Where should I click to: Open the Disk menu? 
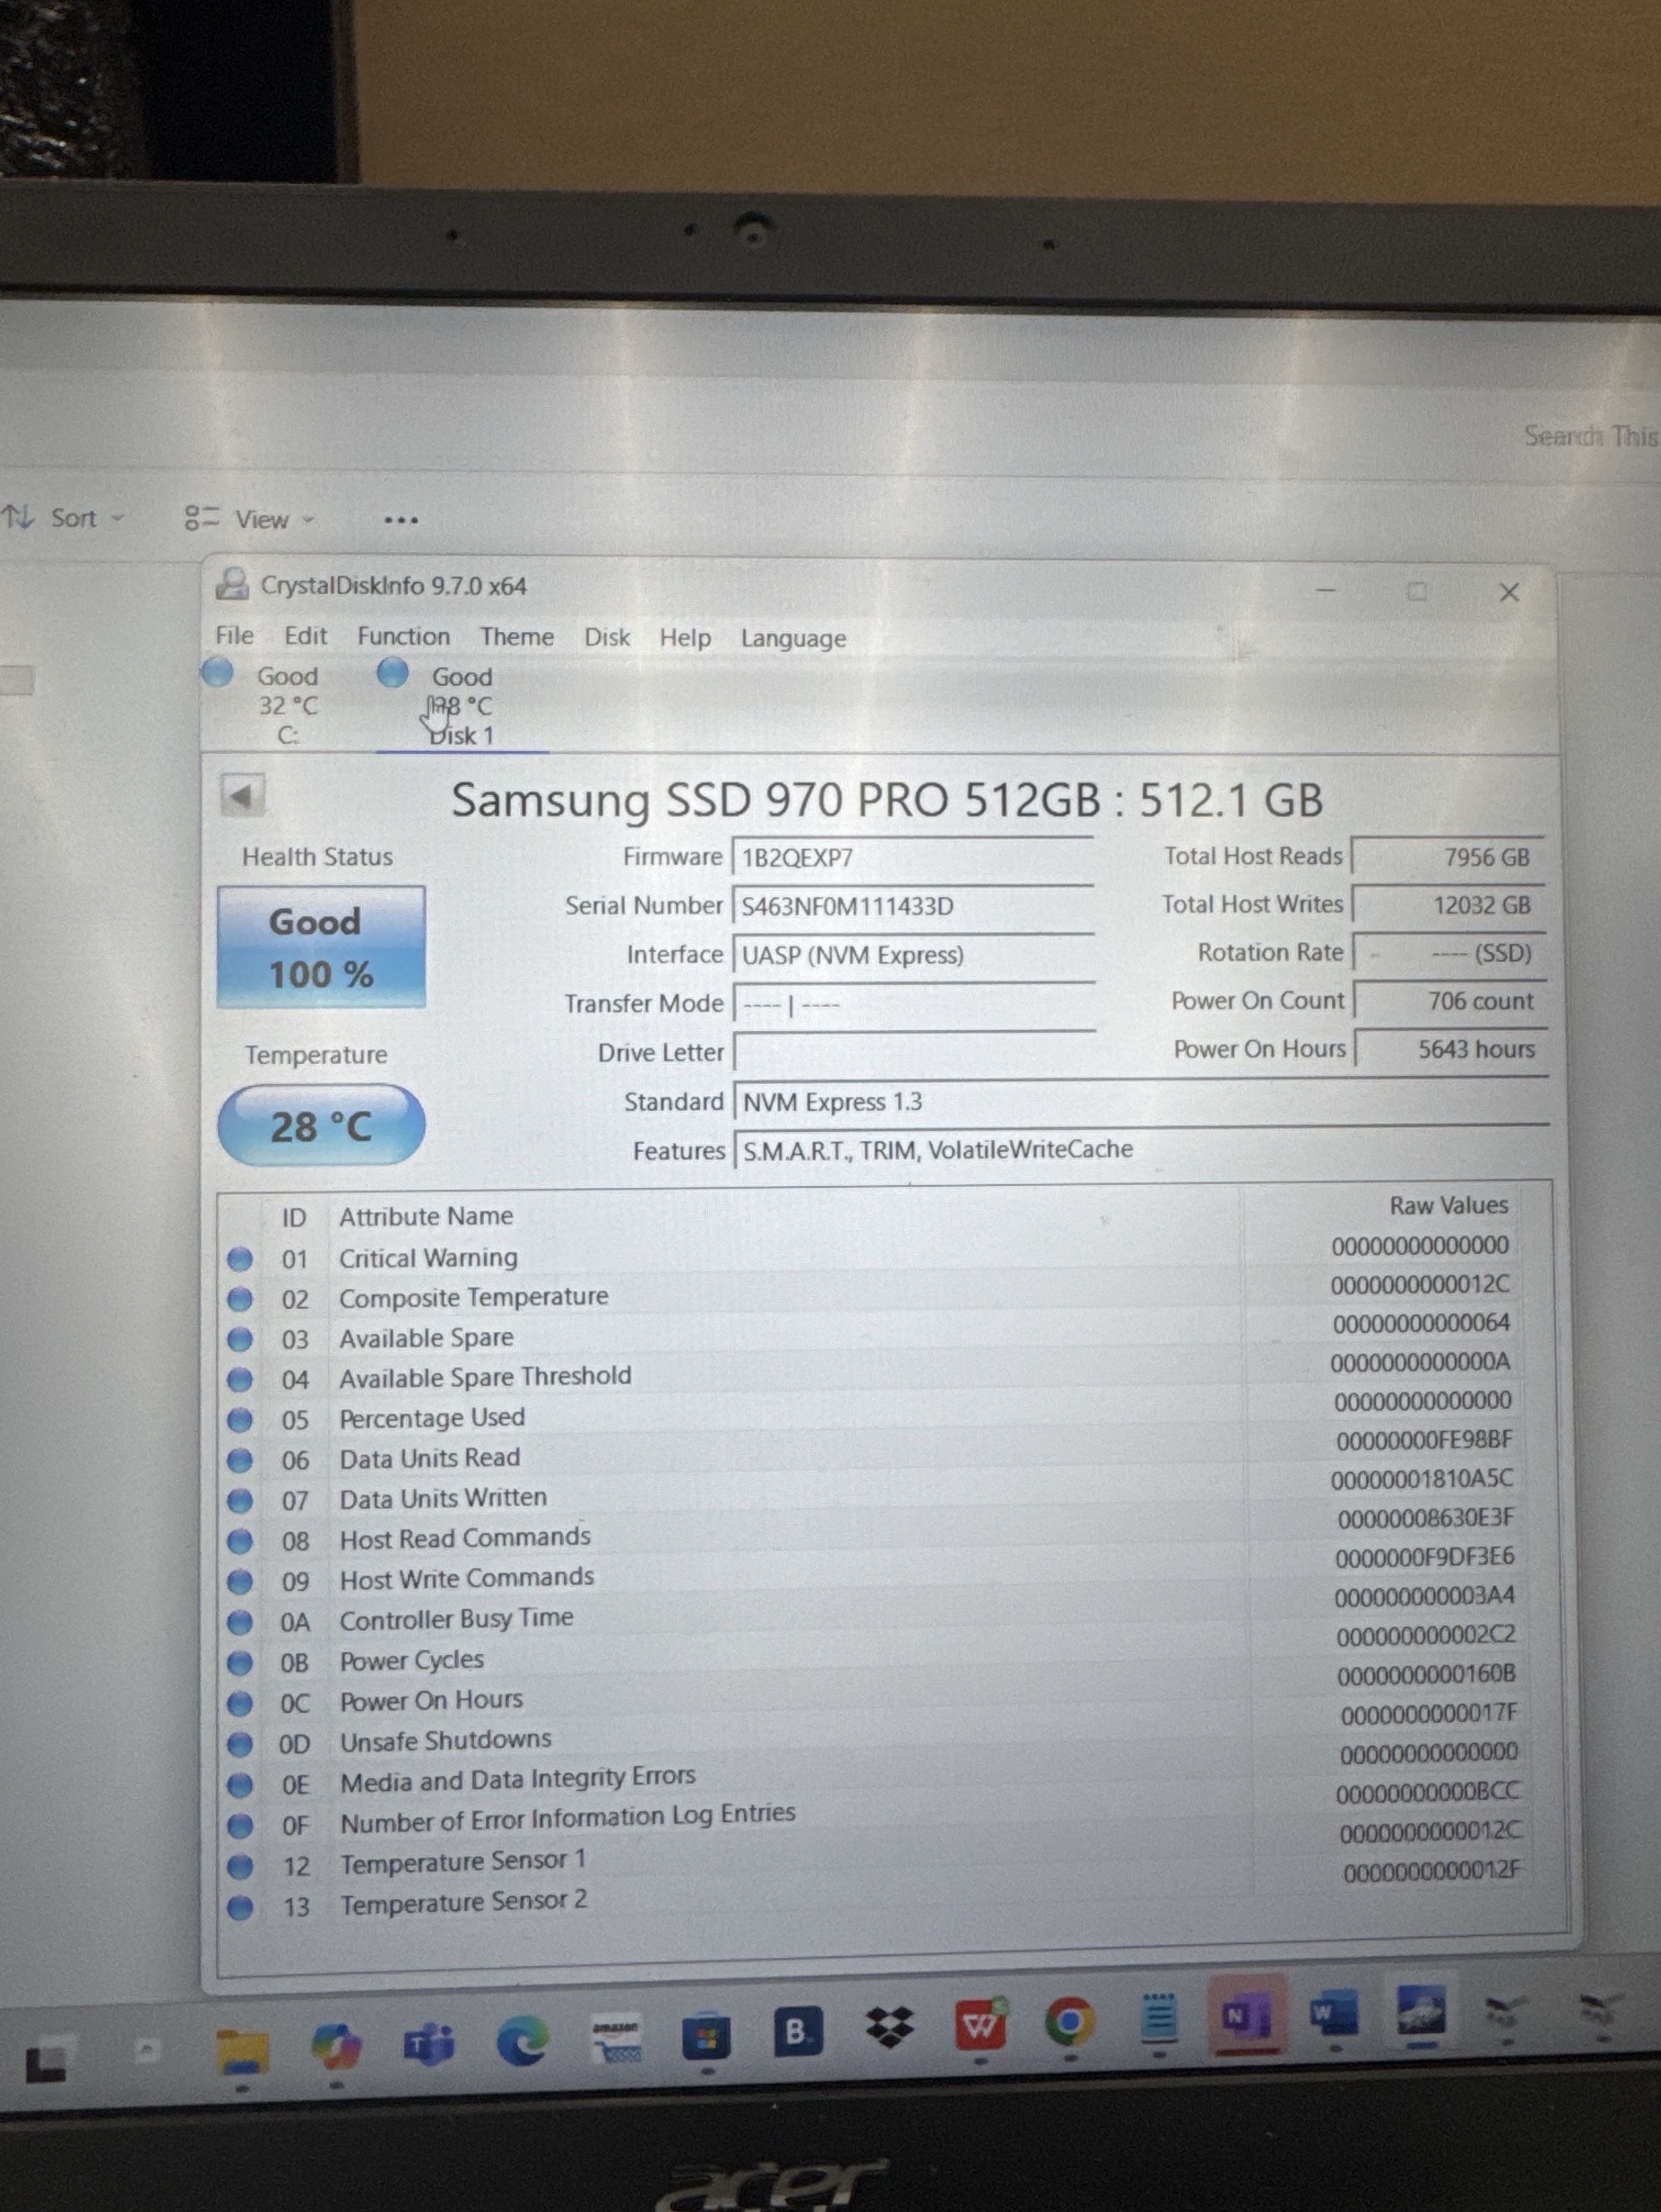click(x=607, y=638)
